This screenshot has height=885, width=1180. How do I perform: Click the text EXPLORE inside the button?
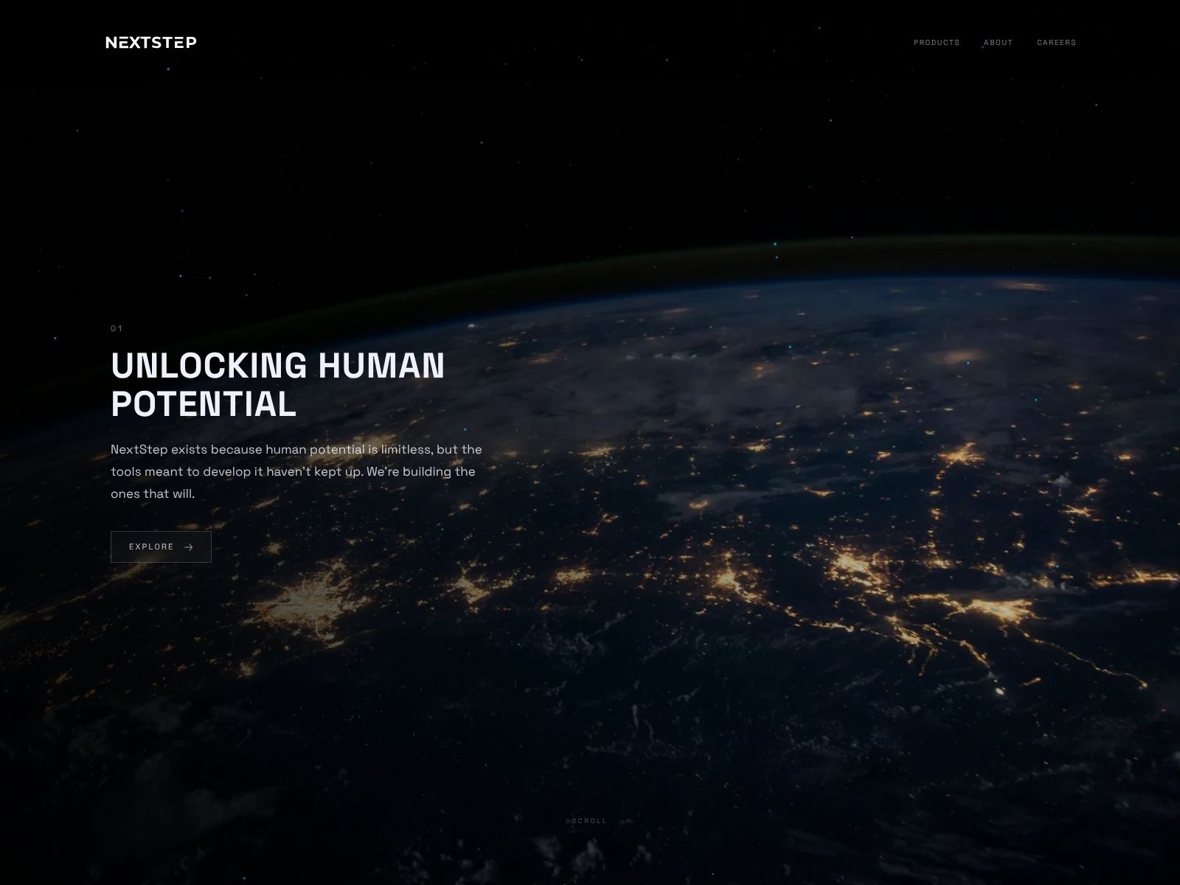click(x=151, y=546)
